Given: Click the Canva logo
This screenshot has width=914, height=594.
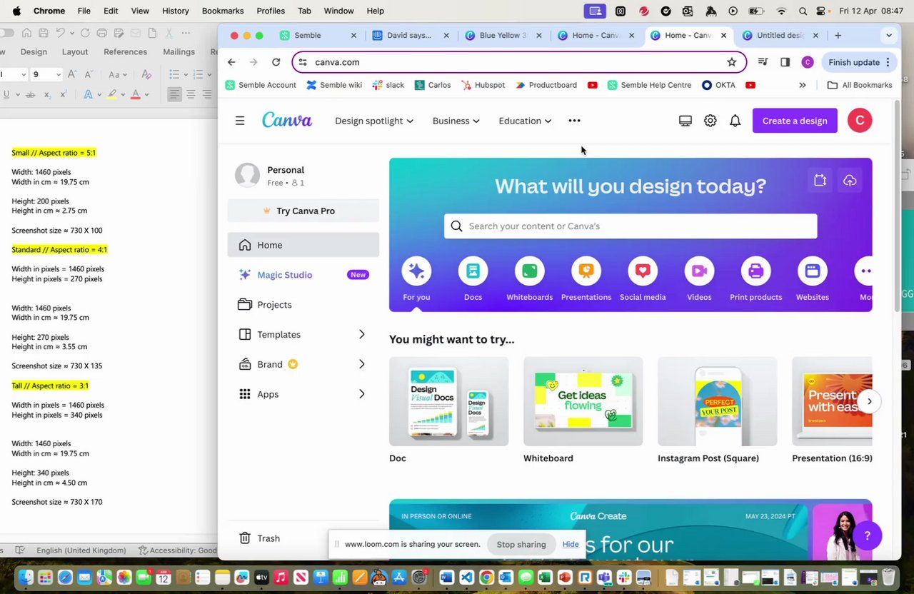Looking at the screenshot, I should pyautogui.click(x=287, y=120).
